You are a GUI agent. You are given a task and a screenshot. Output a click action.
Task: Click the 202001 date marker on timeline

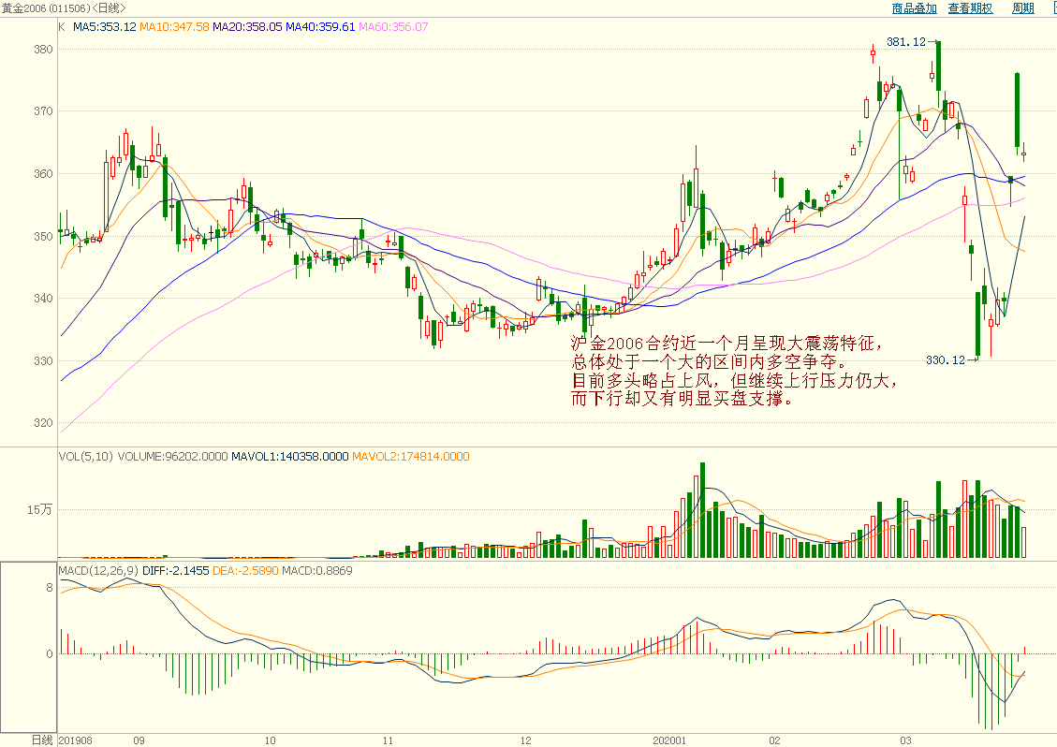pos(670,740)
